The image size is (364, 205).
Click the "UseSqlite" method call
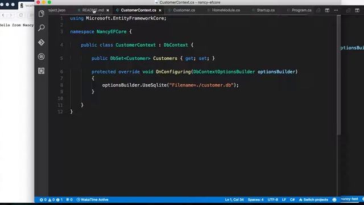pos(154,85)
